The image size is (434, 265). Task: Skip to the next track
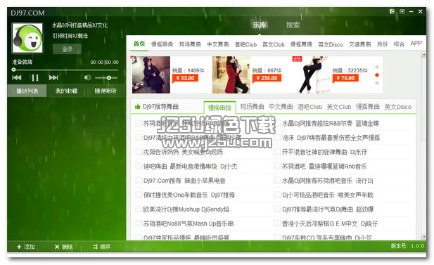click(x=53, y=78)
